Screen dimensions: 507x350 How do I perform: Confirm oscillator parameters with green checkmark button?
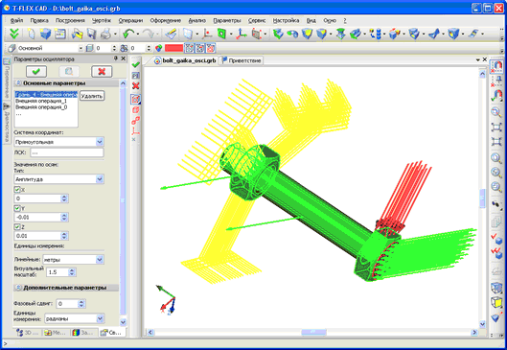36,71
